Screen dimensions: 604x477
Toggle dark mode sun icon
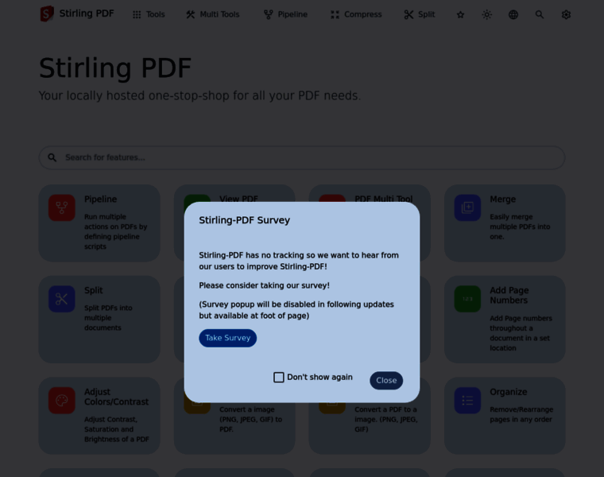487,14
